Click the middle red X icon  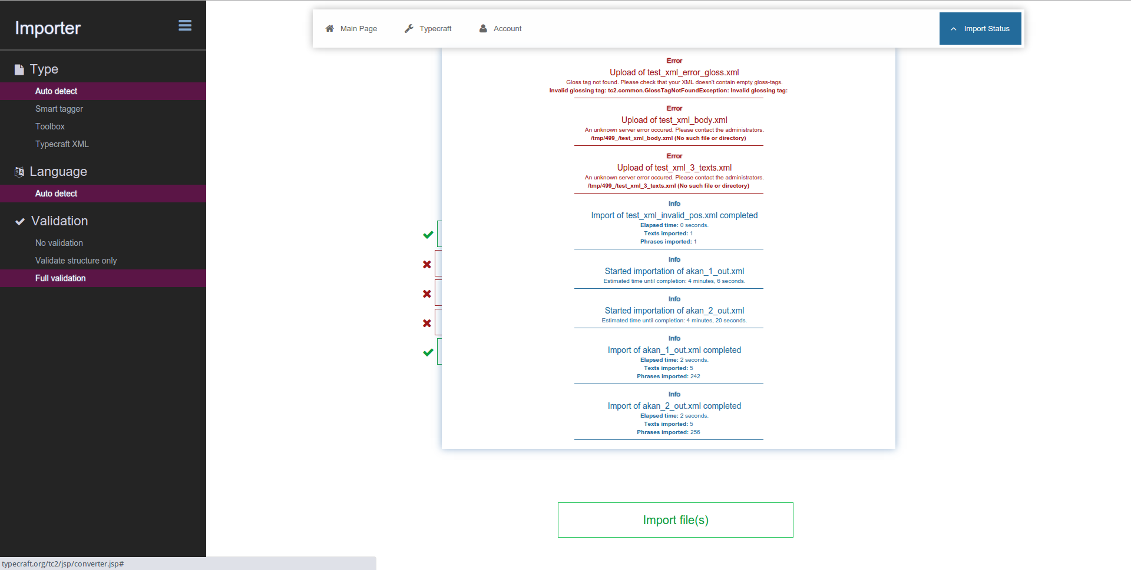[x=427, y=294]
